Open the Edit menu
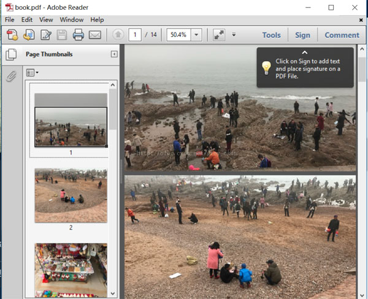Viewport: 368px width, 299px height. point(27,20)
